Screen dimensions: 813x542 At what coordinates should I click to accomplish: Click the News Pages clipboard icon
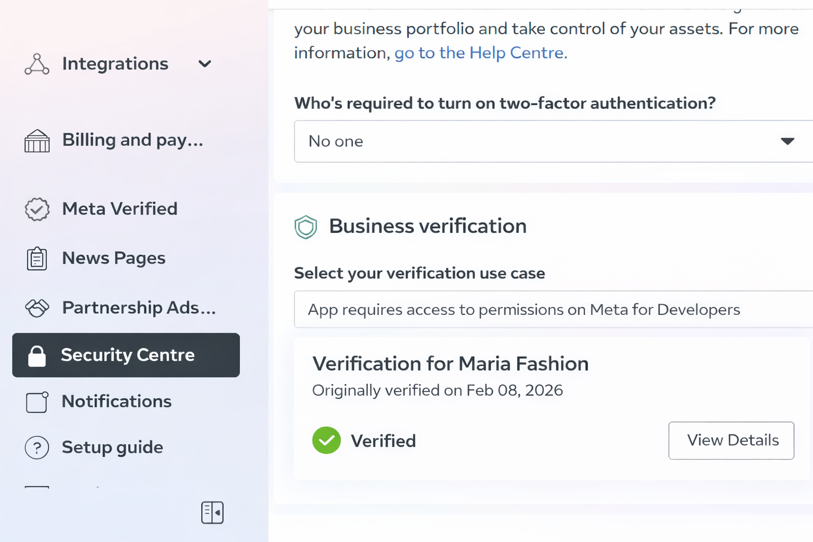(x=37, y=259)
